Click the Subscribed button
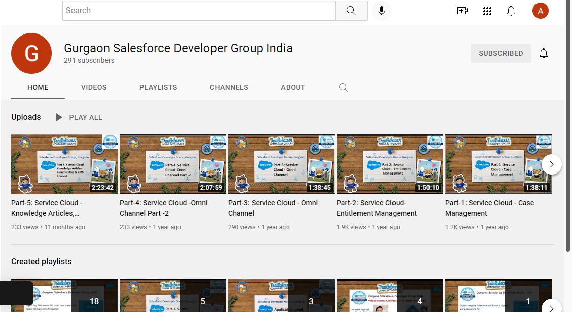 pos(501,53)
